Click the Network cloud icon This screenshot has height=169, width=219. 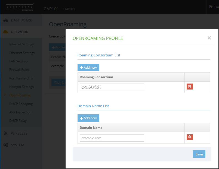point(6,32)
